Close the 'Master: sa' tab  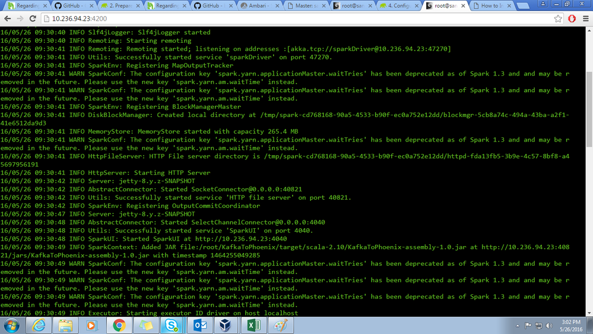pyautogui.click(x=324, y=6)
